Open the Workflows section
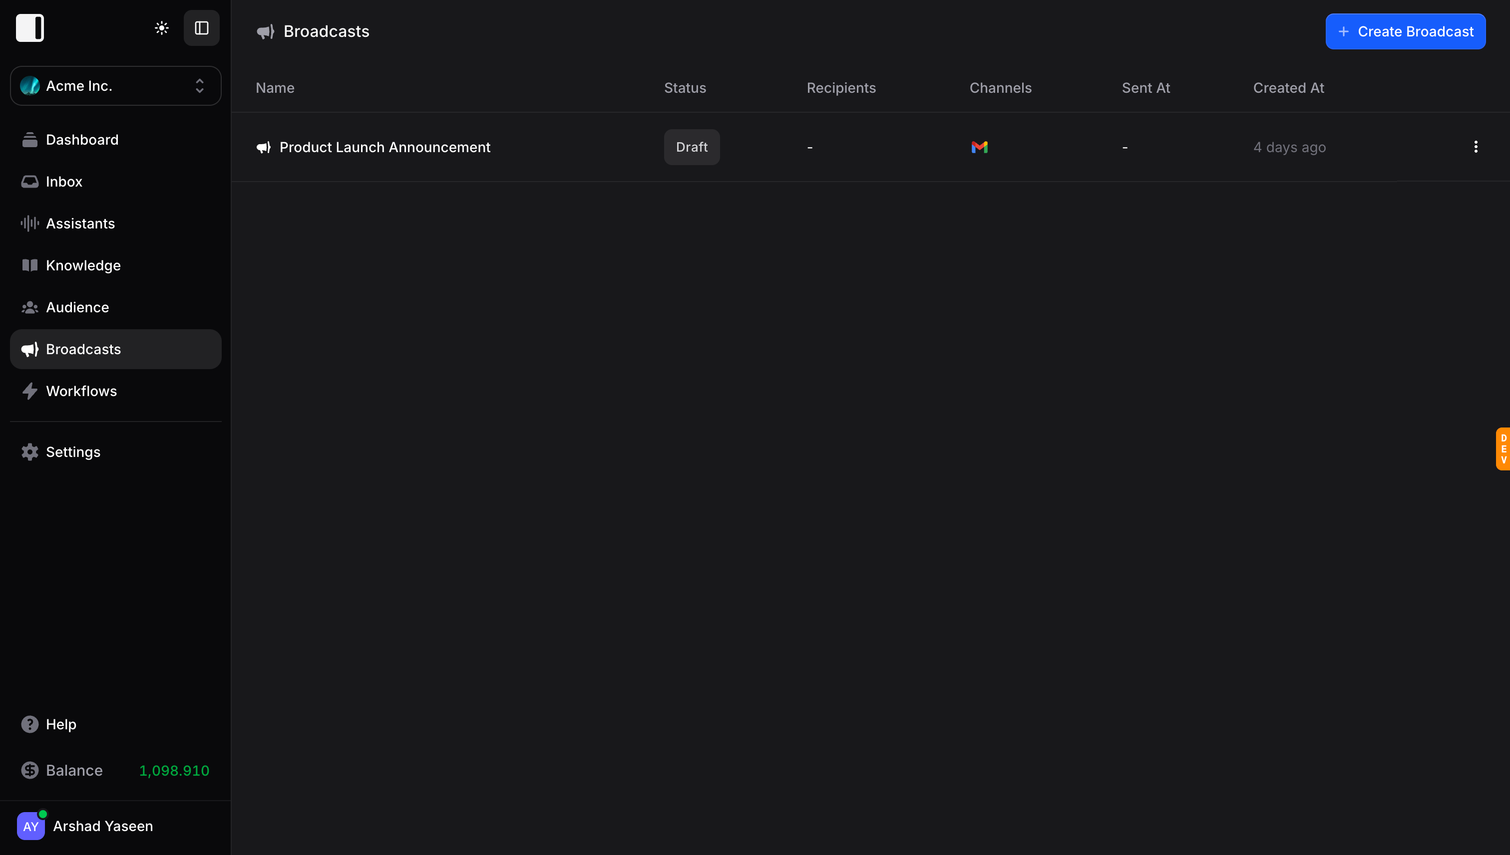 [x=81, y=391]
